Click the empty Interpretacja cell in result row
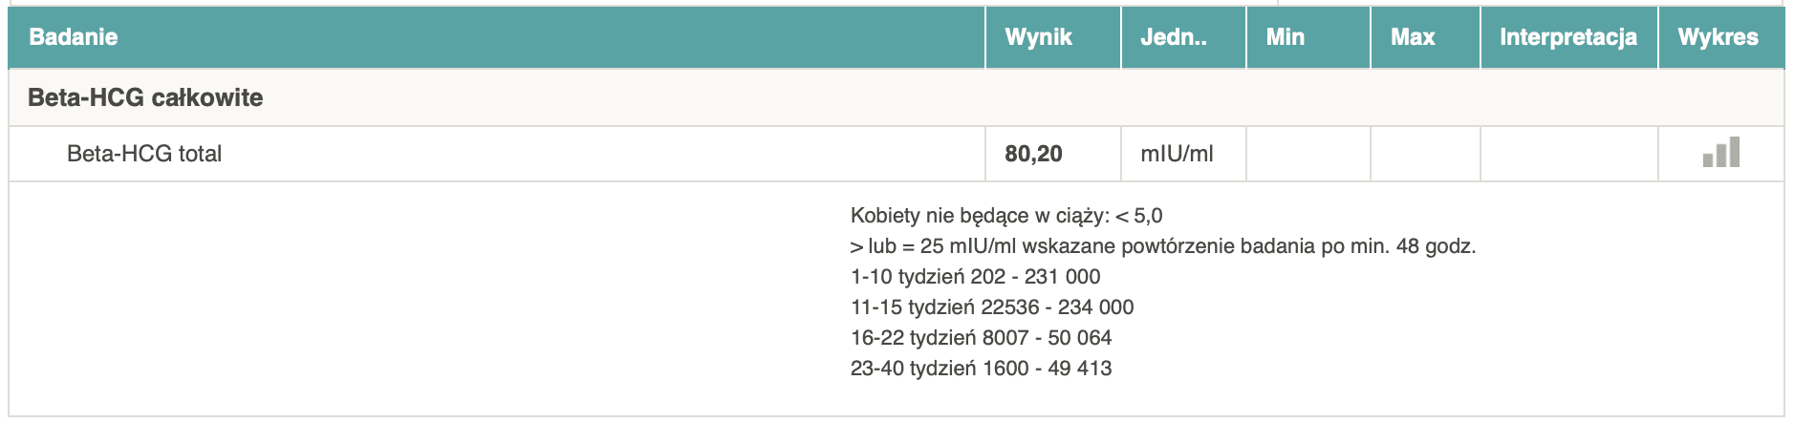The height and width of the screenshot is (444, 1794). [1567, 154]
